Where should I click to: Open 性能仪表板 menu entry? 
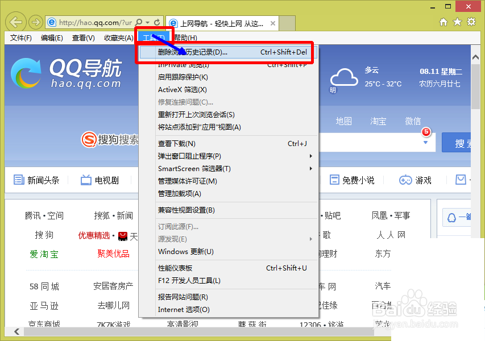point(228,268)
